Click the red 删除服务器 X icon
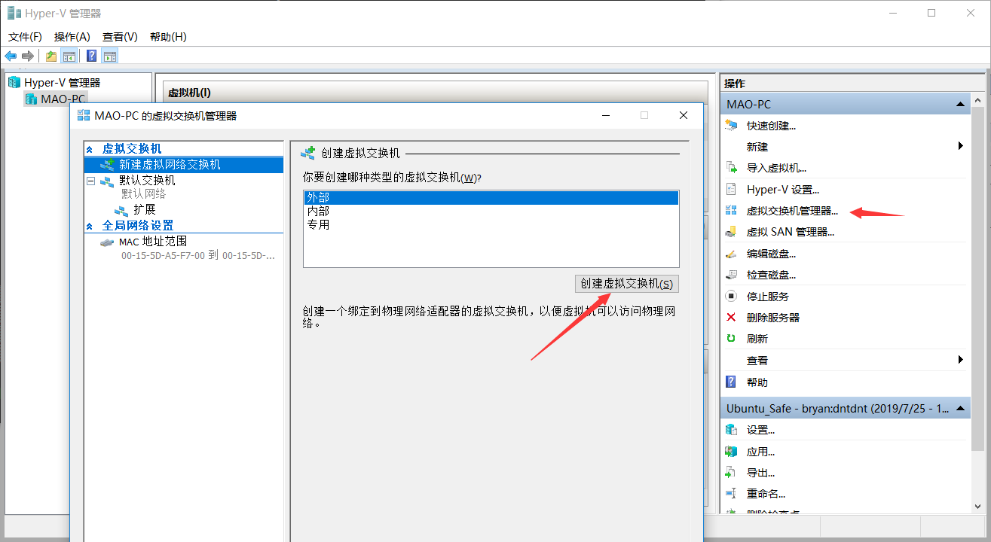This screenshot has width=991, height=542. click(x=731, y=318)
